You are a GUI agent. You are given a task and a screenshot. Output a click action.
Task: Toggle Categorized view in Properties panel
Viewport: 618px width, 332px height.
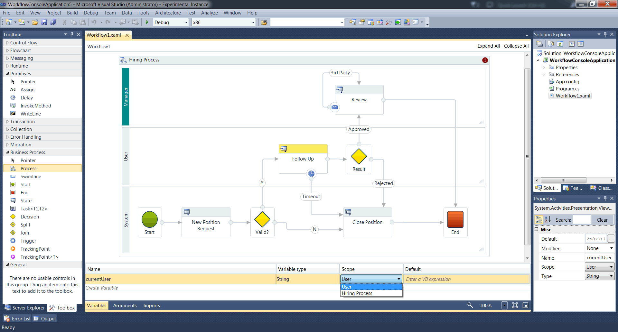point(539,220)
